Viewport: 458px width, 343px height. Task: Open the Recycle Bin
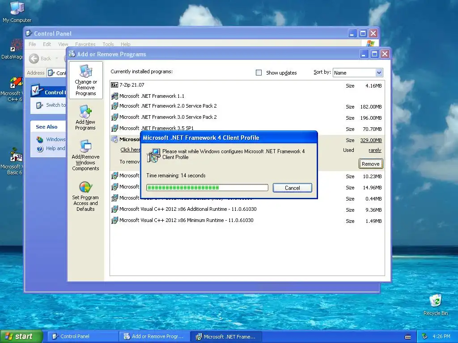[436, 305]
